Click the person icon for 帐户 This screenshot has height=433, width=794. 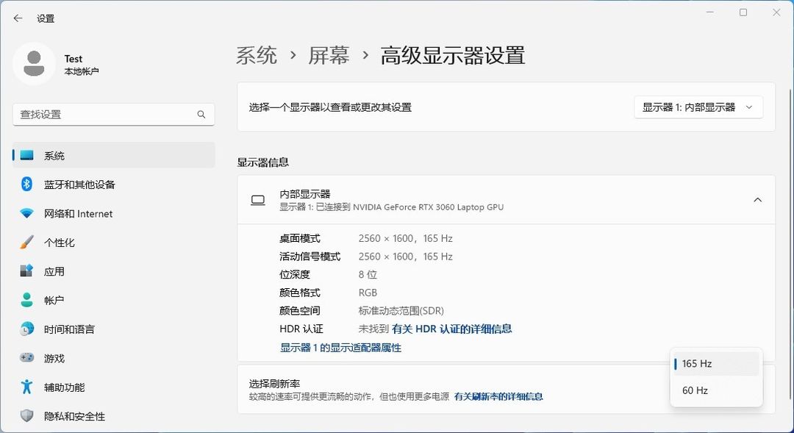point(26,300)
